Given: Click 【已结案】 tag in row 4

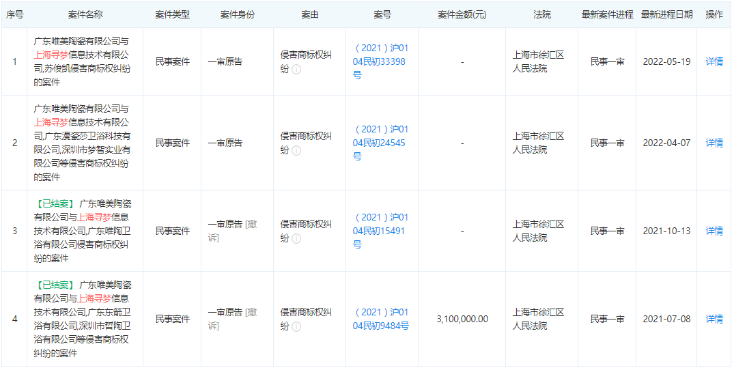Looking at the screenshot, I should [54, 285].
